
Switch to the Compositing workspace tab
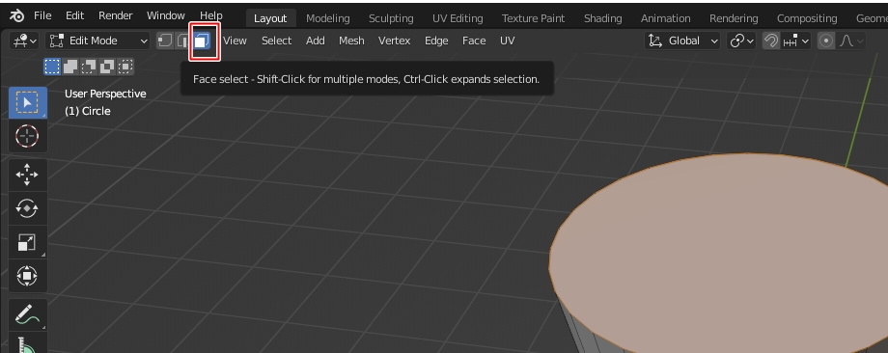point(807,18)
